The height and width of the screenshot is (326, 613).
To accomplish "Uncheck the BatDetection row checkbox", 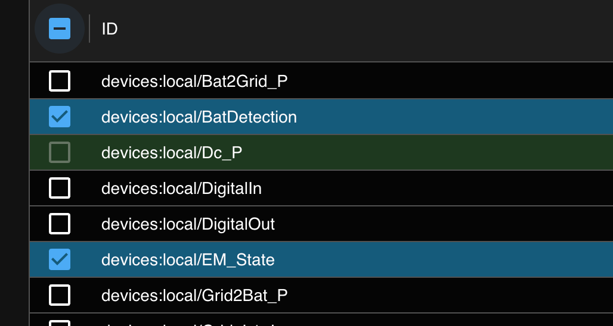I will 59,117.
